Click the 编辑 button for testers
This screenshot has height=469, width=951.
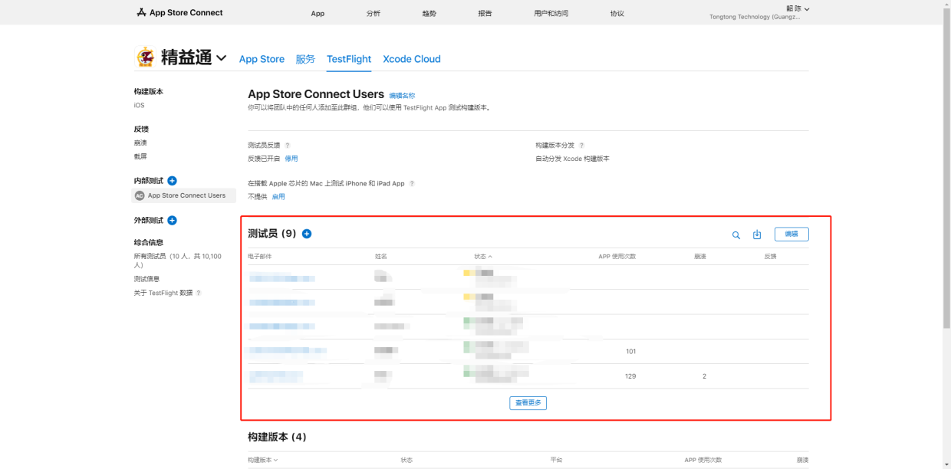(791, 235)
